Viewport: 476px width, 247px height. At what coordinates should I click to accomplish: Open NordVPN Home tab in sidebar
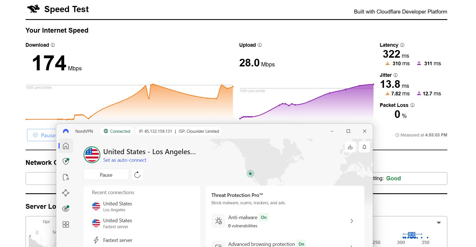[66, 146]
